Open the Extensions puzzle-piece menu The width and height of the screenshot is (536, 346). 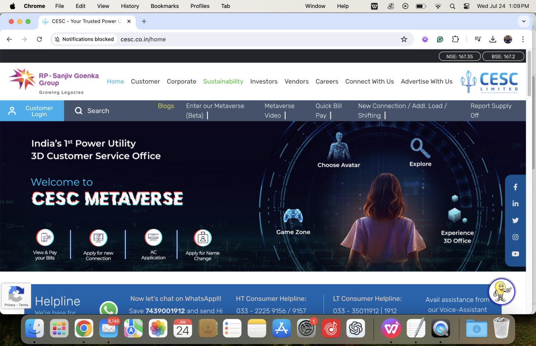click(x=455, y=39)
